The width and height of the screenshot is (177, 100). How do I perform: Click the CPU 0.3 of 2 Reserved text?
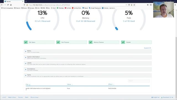(x=42, y=21)
